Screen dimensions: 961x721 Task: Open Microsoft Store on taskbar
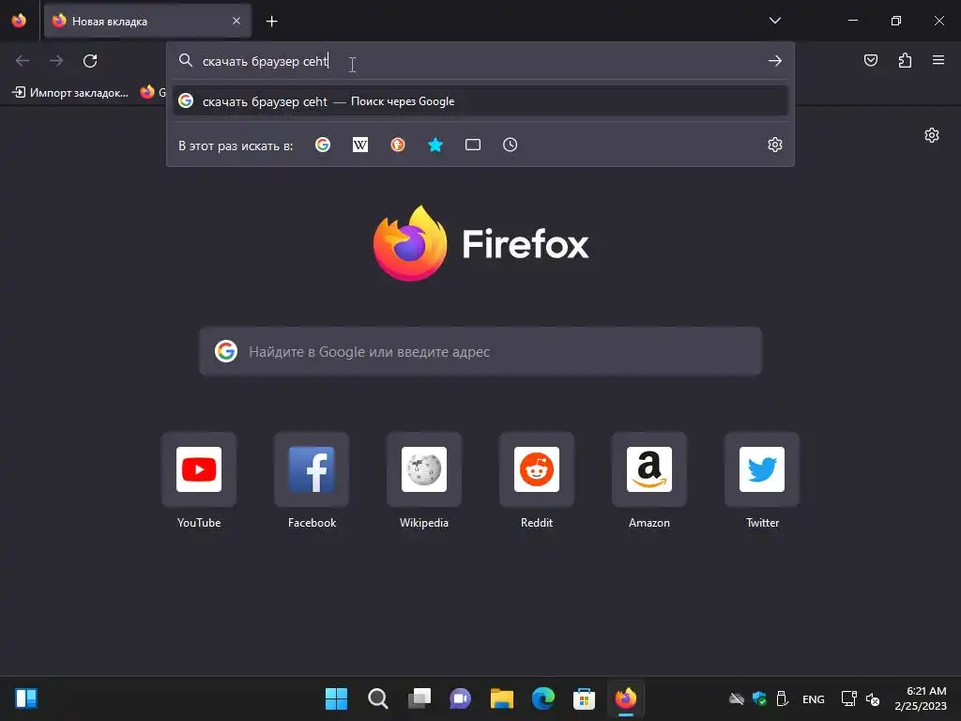584,698
